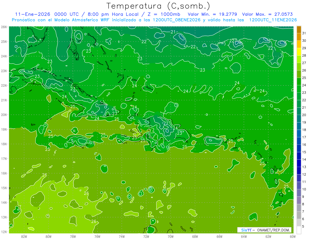
Task: Click the latitude axis label 15N
Action: point(4,188)
